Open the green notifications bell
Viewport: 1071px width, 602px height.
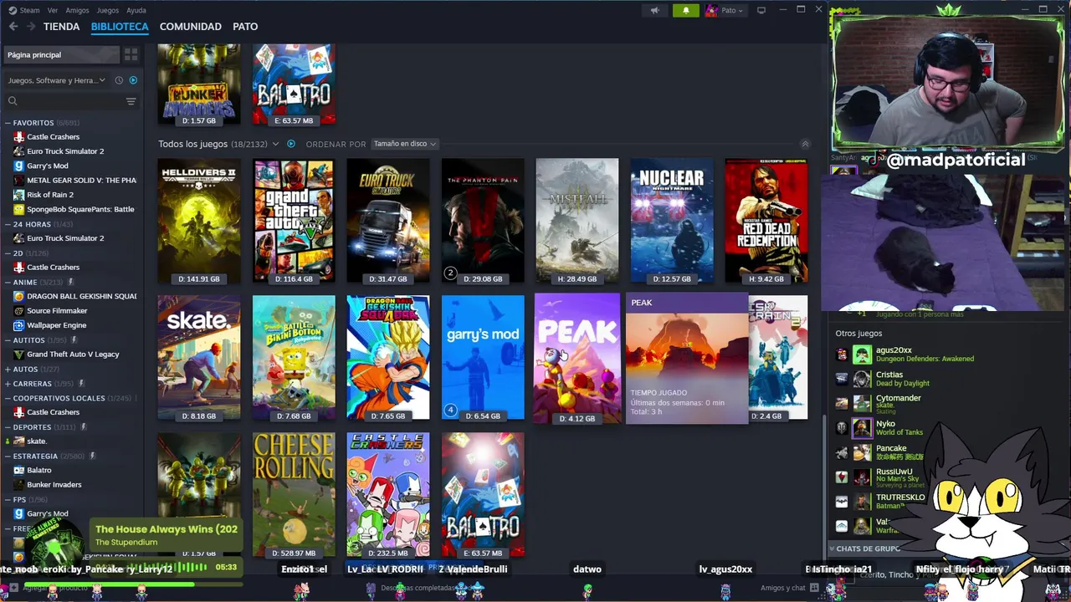(x=685, y=10)
